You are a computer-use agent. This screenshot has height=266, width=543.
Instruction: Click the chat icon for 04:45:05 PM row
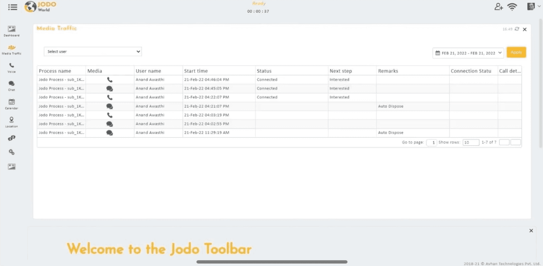(110, 89)
